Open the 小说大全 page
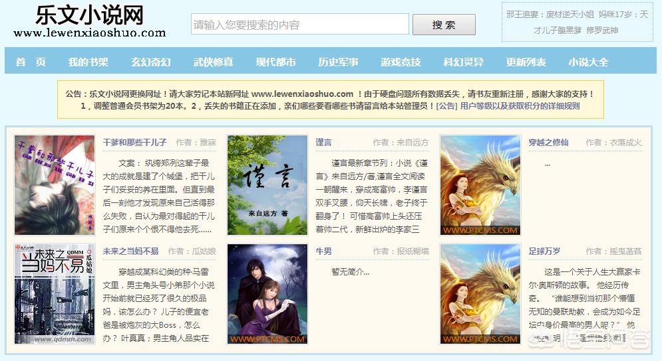Image resolution: width=662 pixels, height=361 pixels. (x=589, y=62)
